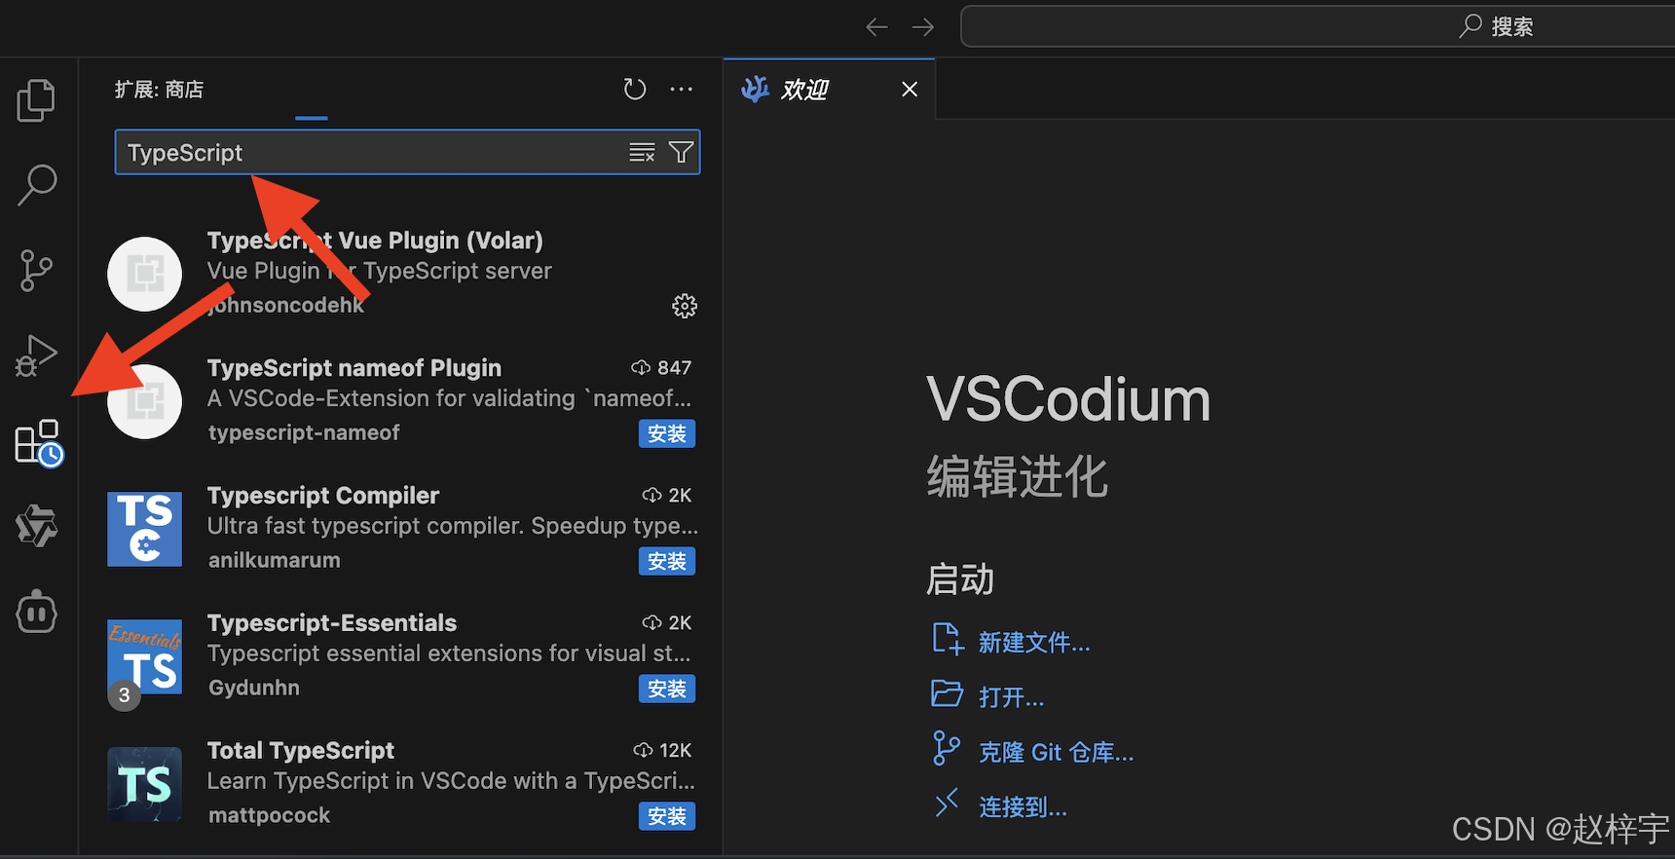Open the Explorer view in activity bar
This screenshot has width=1675, height=859.
[x=37, y=100]
